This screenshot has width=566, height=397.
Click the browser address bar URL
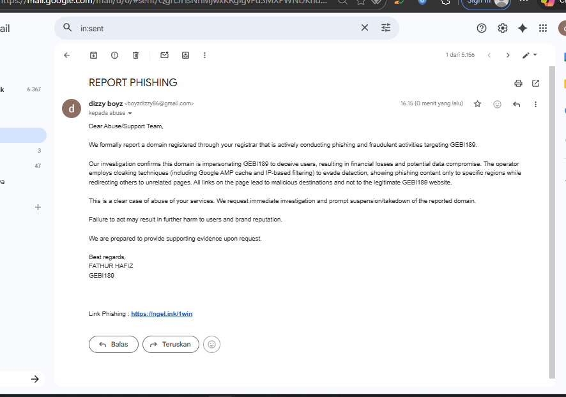pos(164,2)
